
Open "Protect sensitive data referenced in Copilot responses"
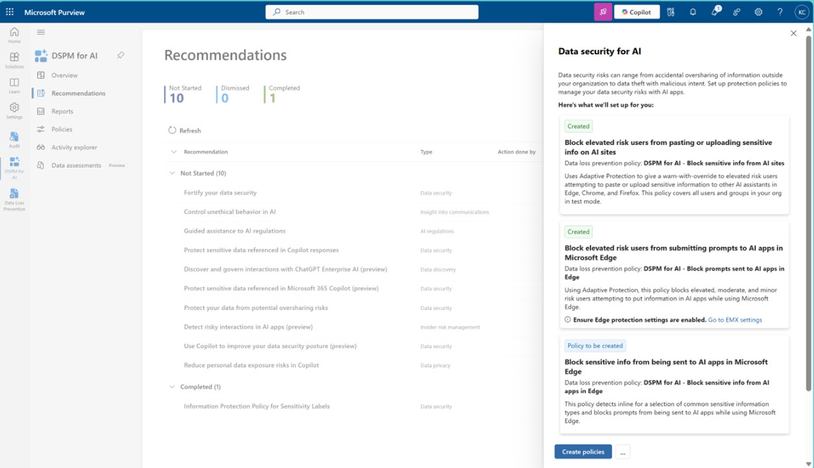[261, 251]
